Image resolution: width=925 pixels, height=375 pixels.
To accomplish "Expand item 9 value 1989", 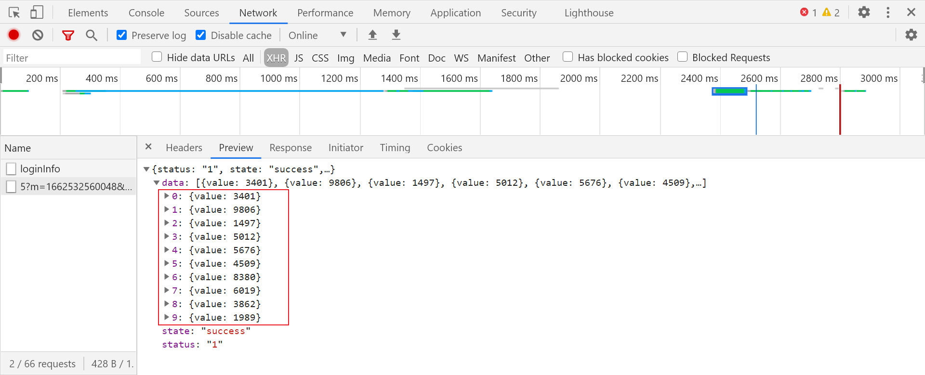I will 167,317.
